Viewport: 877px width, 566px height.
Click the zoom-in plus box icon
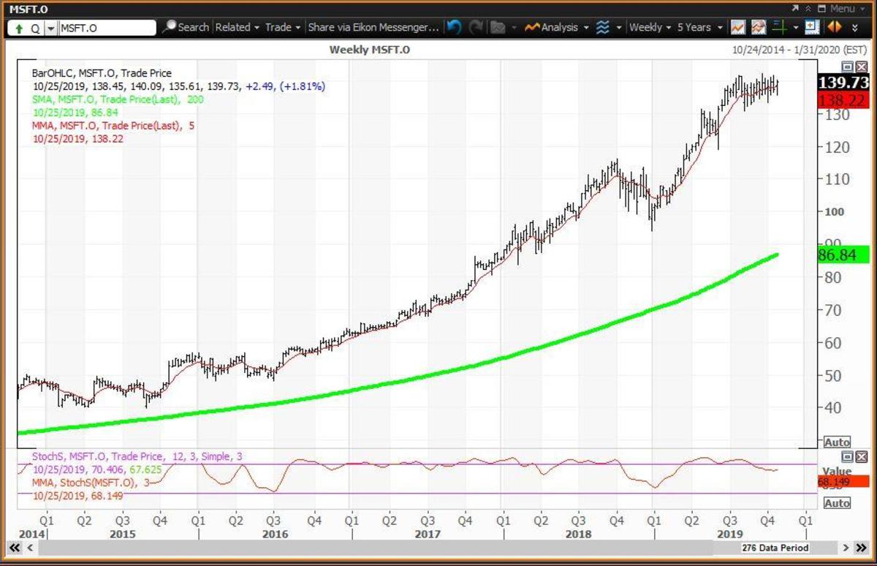(811, 27)
